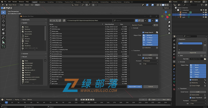Toggle the file browser options gear
The width and height of the screenshot is (208, 108).
point(157,20)
